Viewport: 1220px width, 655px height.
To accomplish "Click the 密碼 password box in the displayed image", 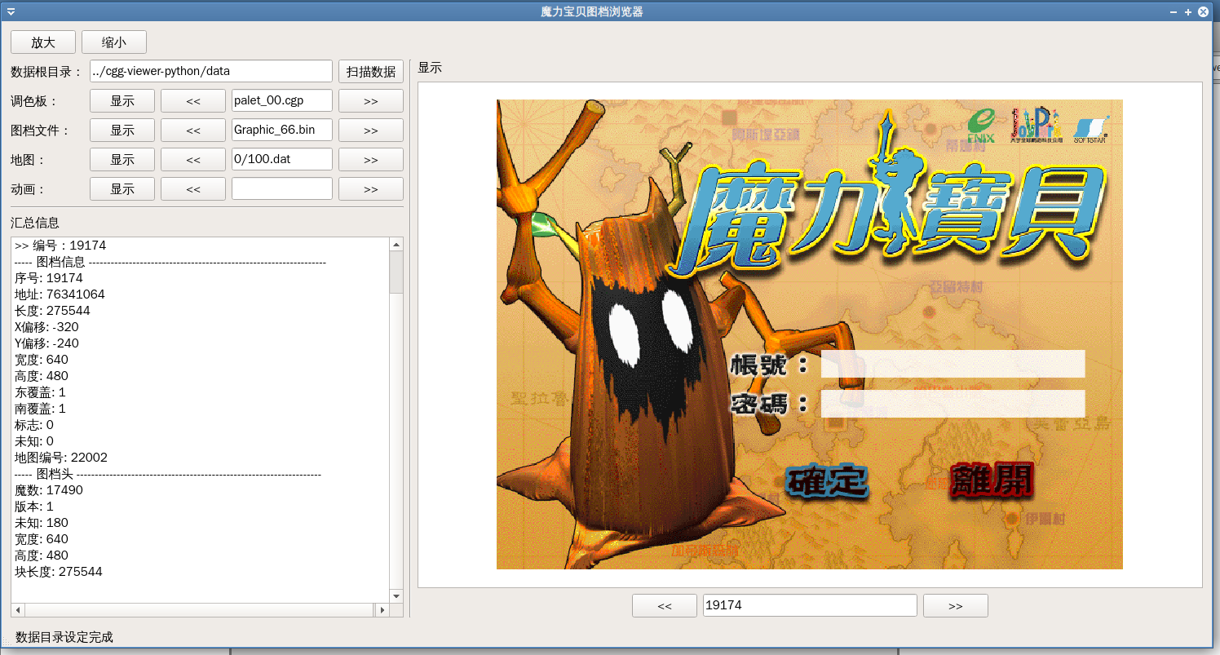I will pos(953,404).
